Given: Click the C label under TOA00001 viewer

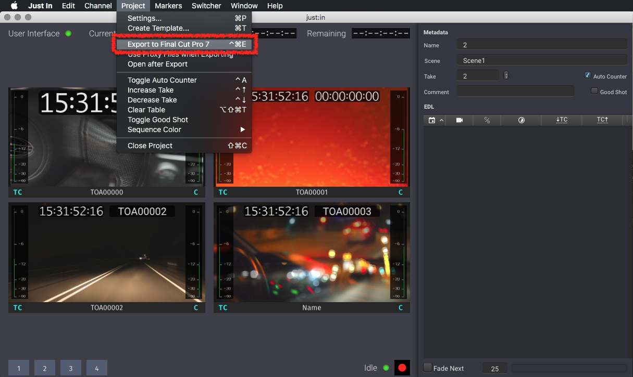Looking at the screenshot, I should 401,192.
